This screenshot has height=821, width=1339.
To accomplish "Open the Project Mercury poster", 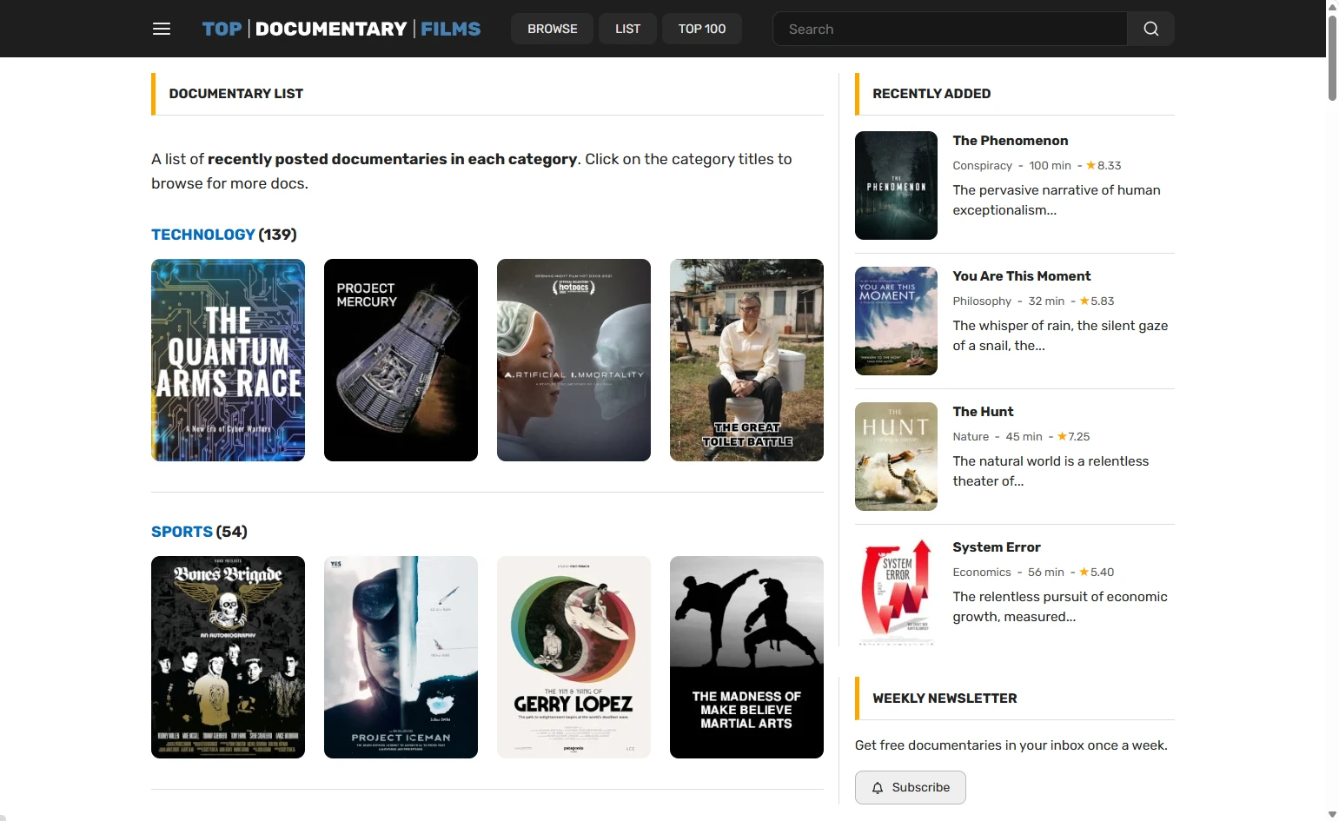I will [x=401, y=360].
